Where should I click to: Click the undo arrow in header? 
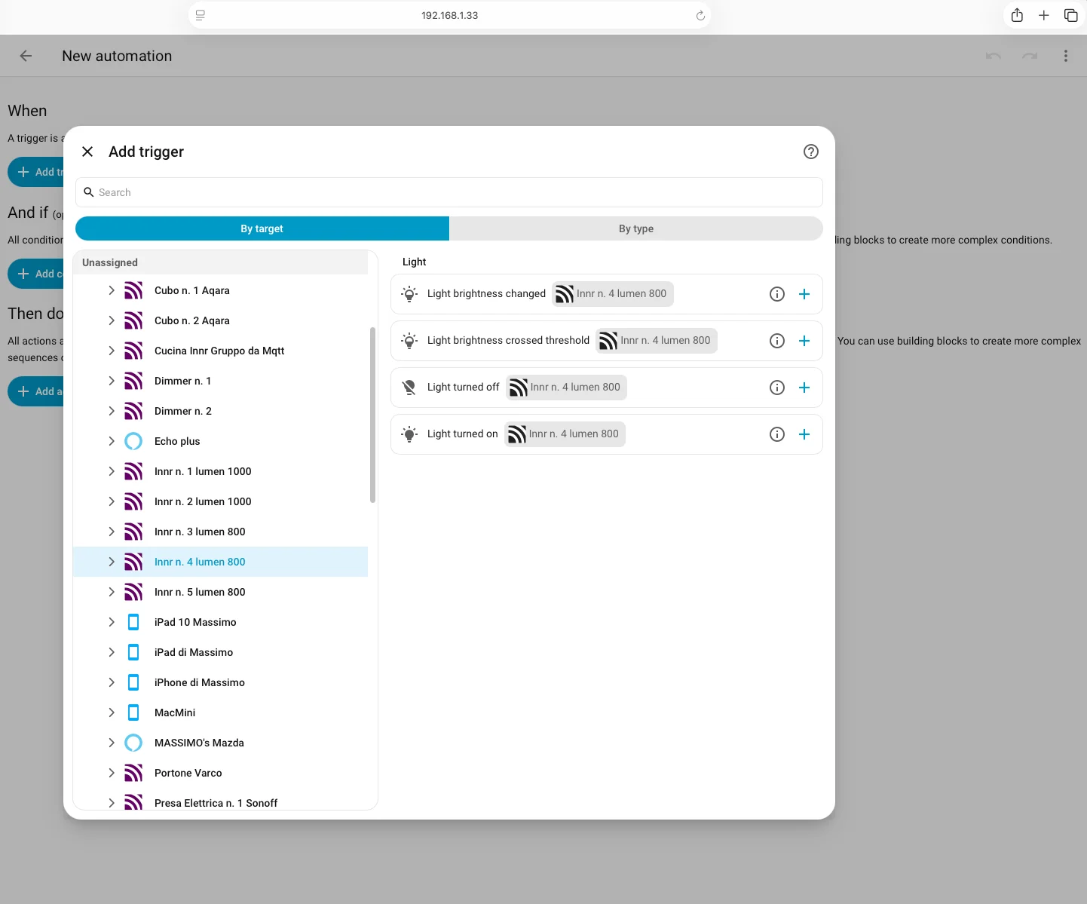(x=994, y=56)
